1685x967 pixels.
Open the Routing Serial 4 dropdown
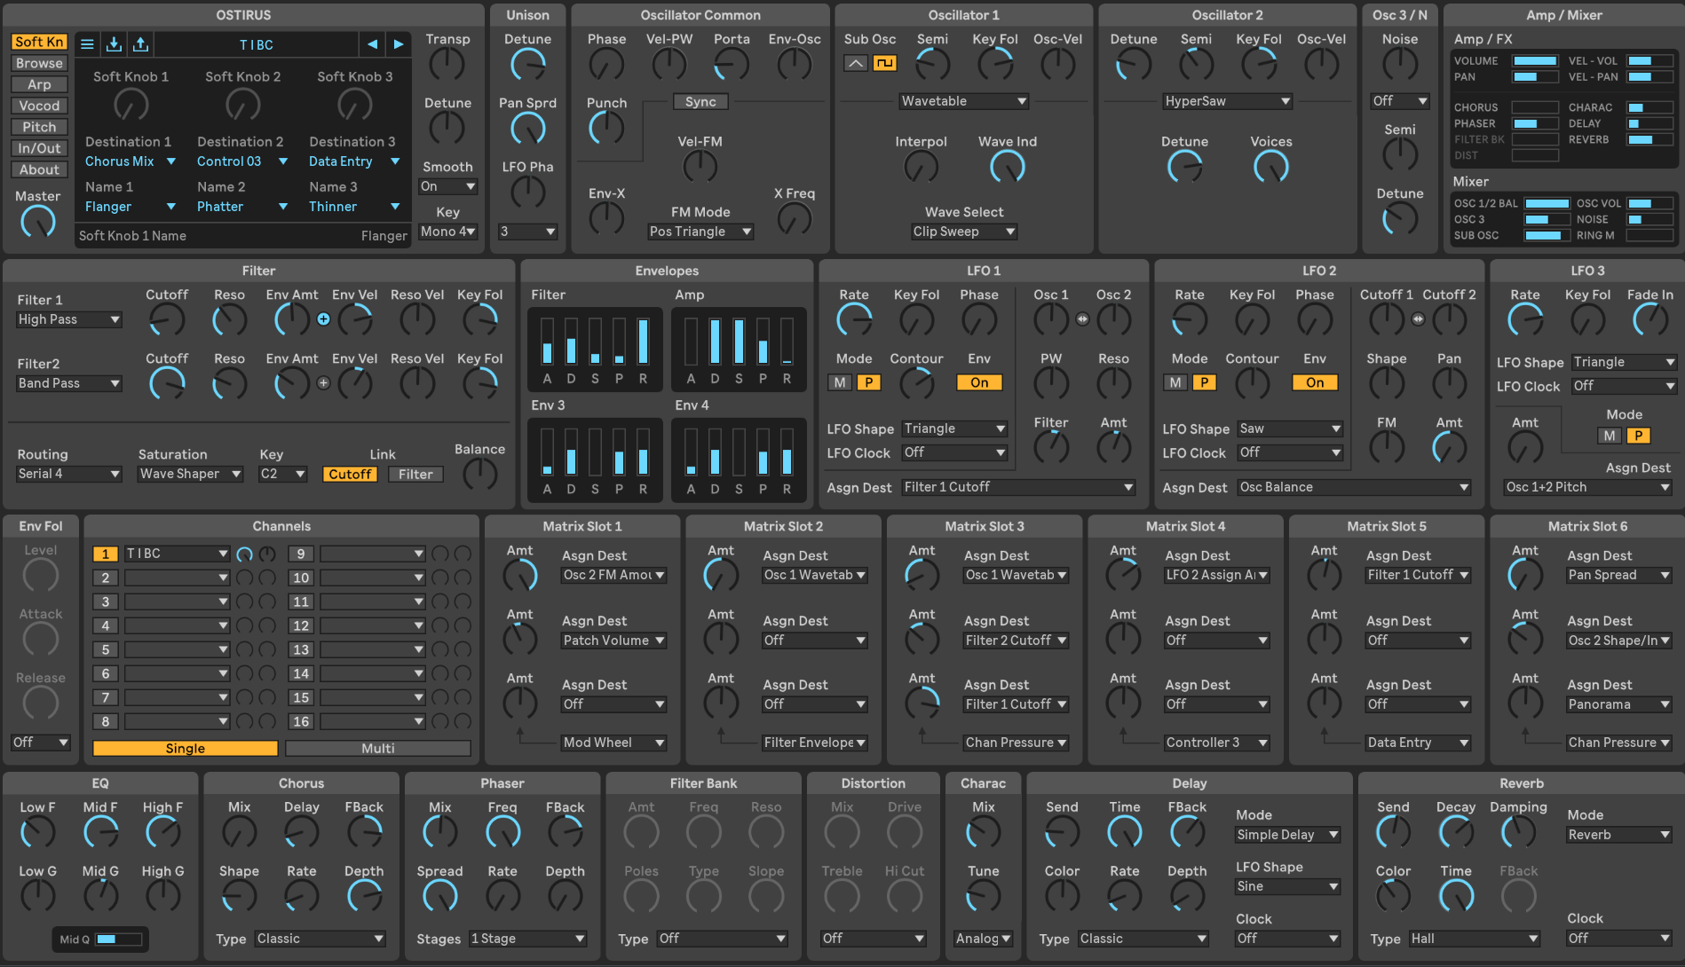coord(69,474)
